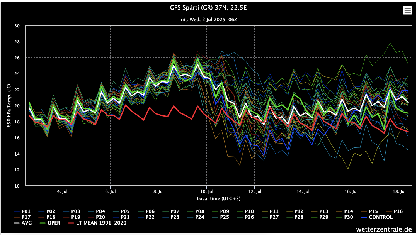Open the chart context menu hamburger icon
The width and height of the screenshot is (417, 235).
tap(407, 10)
